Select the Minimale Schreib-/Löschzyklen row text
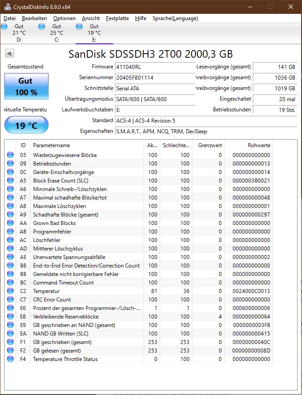Image resolution: width=302 pixels, height=395 pixels. 70,189
